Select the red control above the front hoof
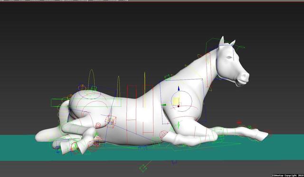The image size is (304, 177). click(x=239, y=123)
